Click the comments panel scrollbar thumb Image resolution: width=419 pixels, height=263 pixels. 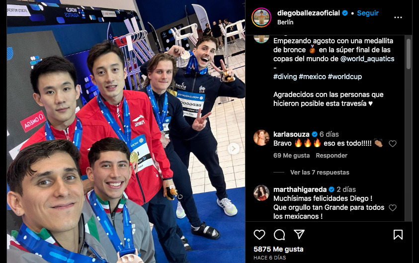(x=408, y=54)
